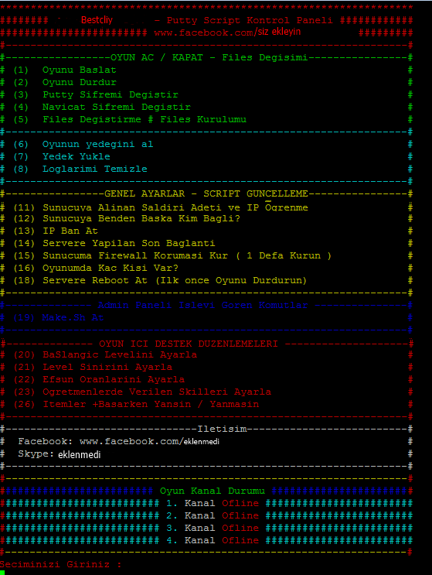Click (26) Itemler +Basarken Yansin / Yanmasin
The image size is (432, 575).
coord(136,405)
